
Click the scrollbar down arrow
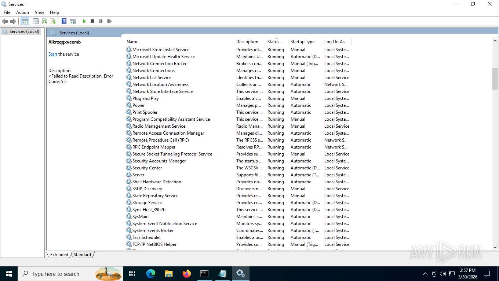click(495, 247)
